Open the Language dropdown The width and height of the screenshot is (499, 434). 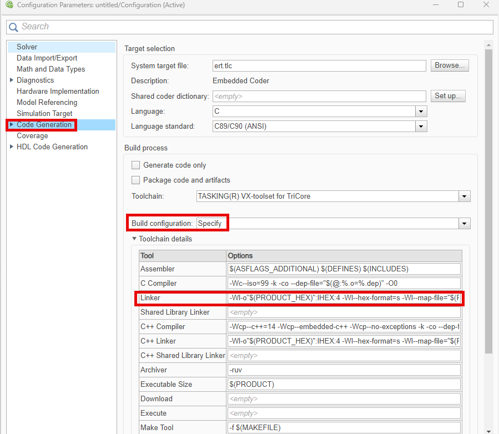[x=420, y=110]
